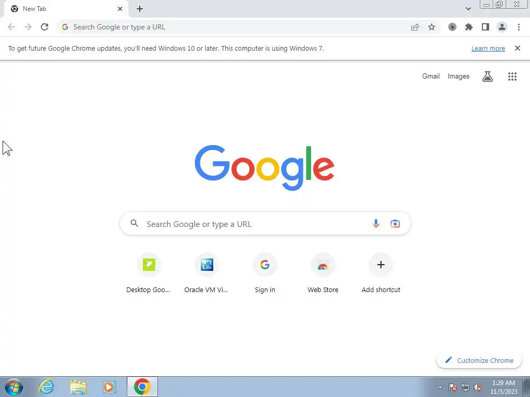Open the Desktop Goo... shortcut

click(149, 273)
